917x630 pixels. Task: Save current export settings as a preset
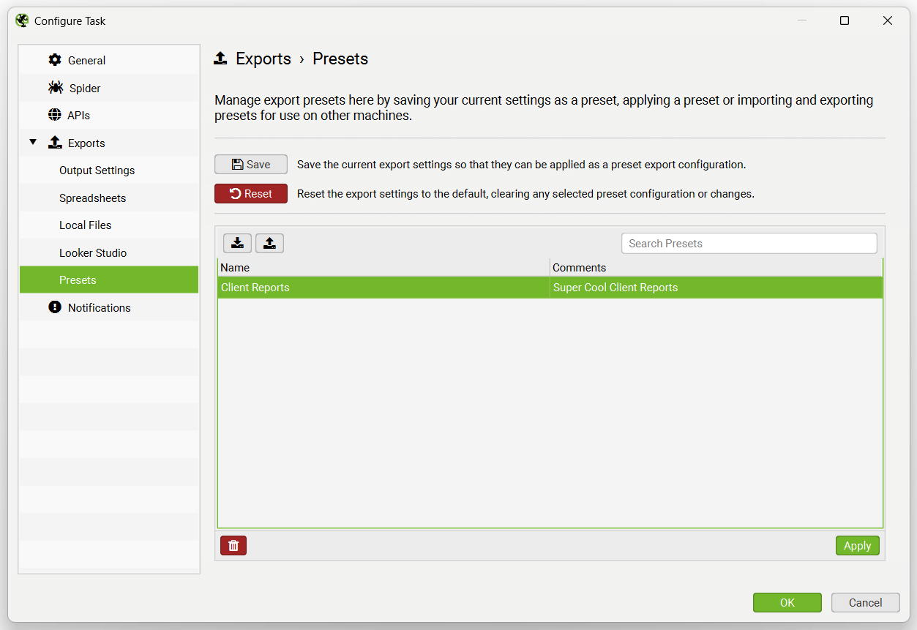[x=250, y=164]
